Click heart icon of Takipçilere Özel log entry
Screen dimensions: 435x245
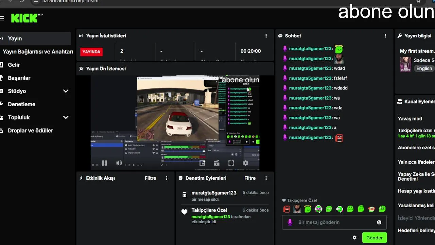click(184, 212)
